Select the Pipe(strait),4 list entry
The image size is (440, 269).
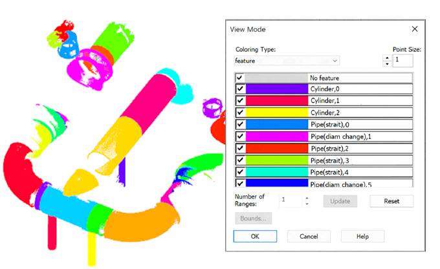tap(324, 172)
